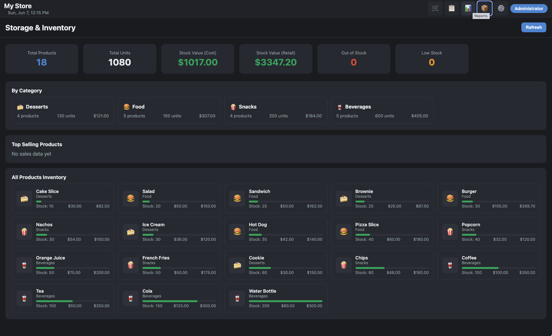Screen dimensions: 552x336
Task: Click the Ice Cream product icon
Action: pos(131,232)
